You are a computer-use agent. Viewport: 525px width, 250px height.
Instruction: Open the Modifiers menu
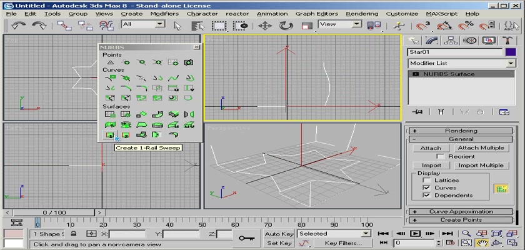coord(164,14)
